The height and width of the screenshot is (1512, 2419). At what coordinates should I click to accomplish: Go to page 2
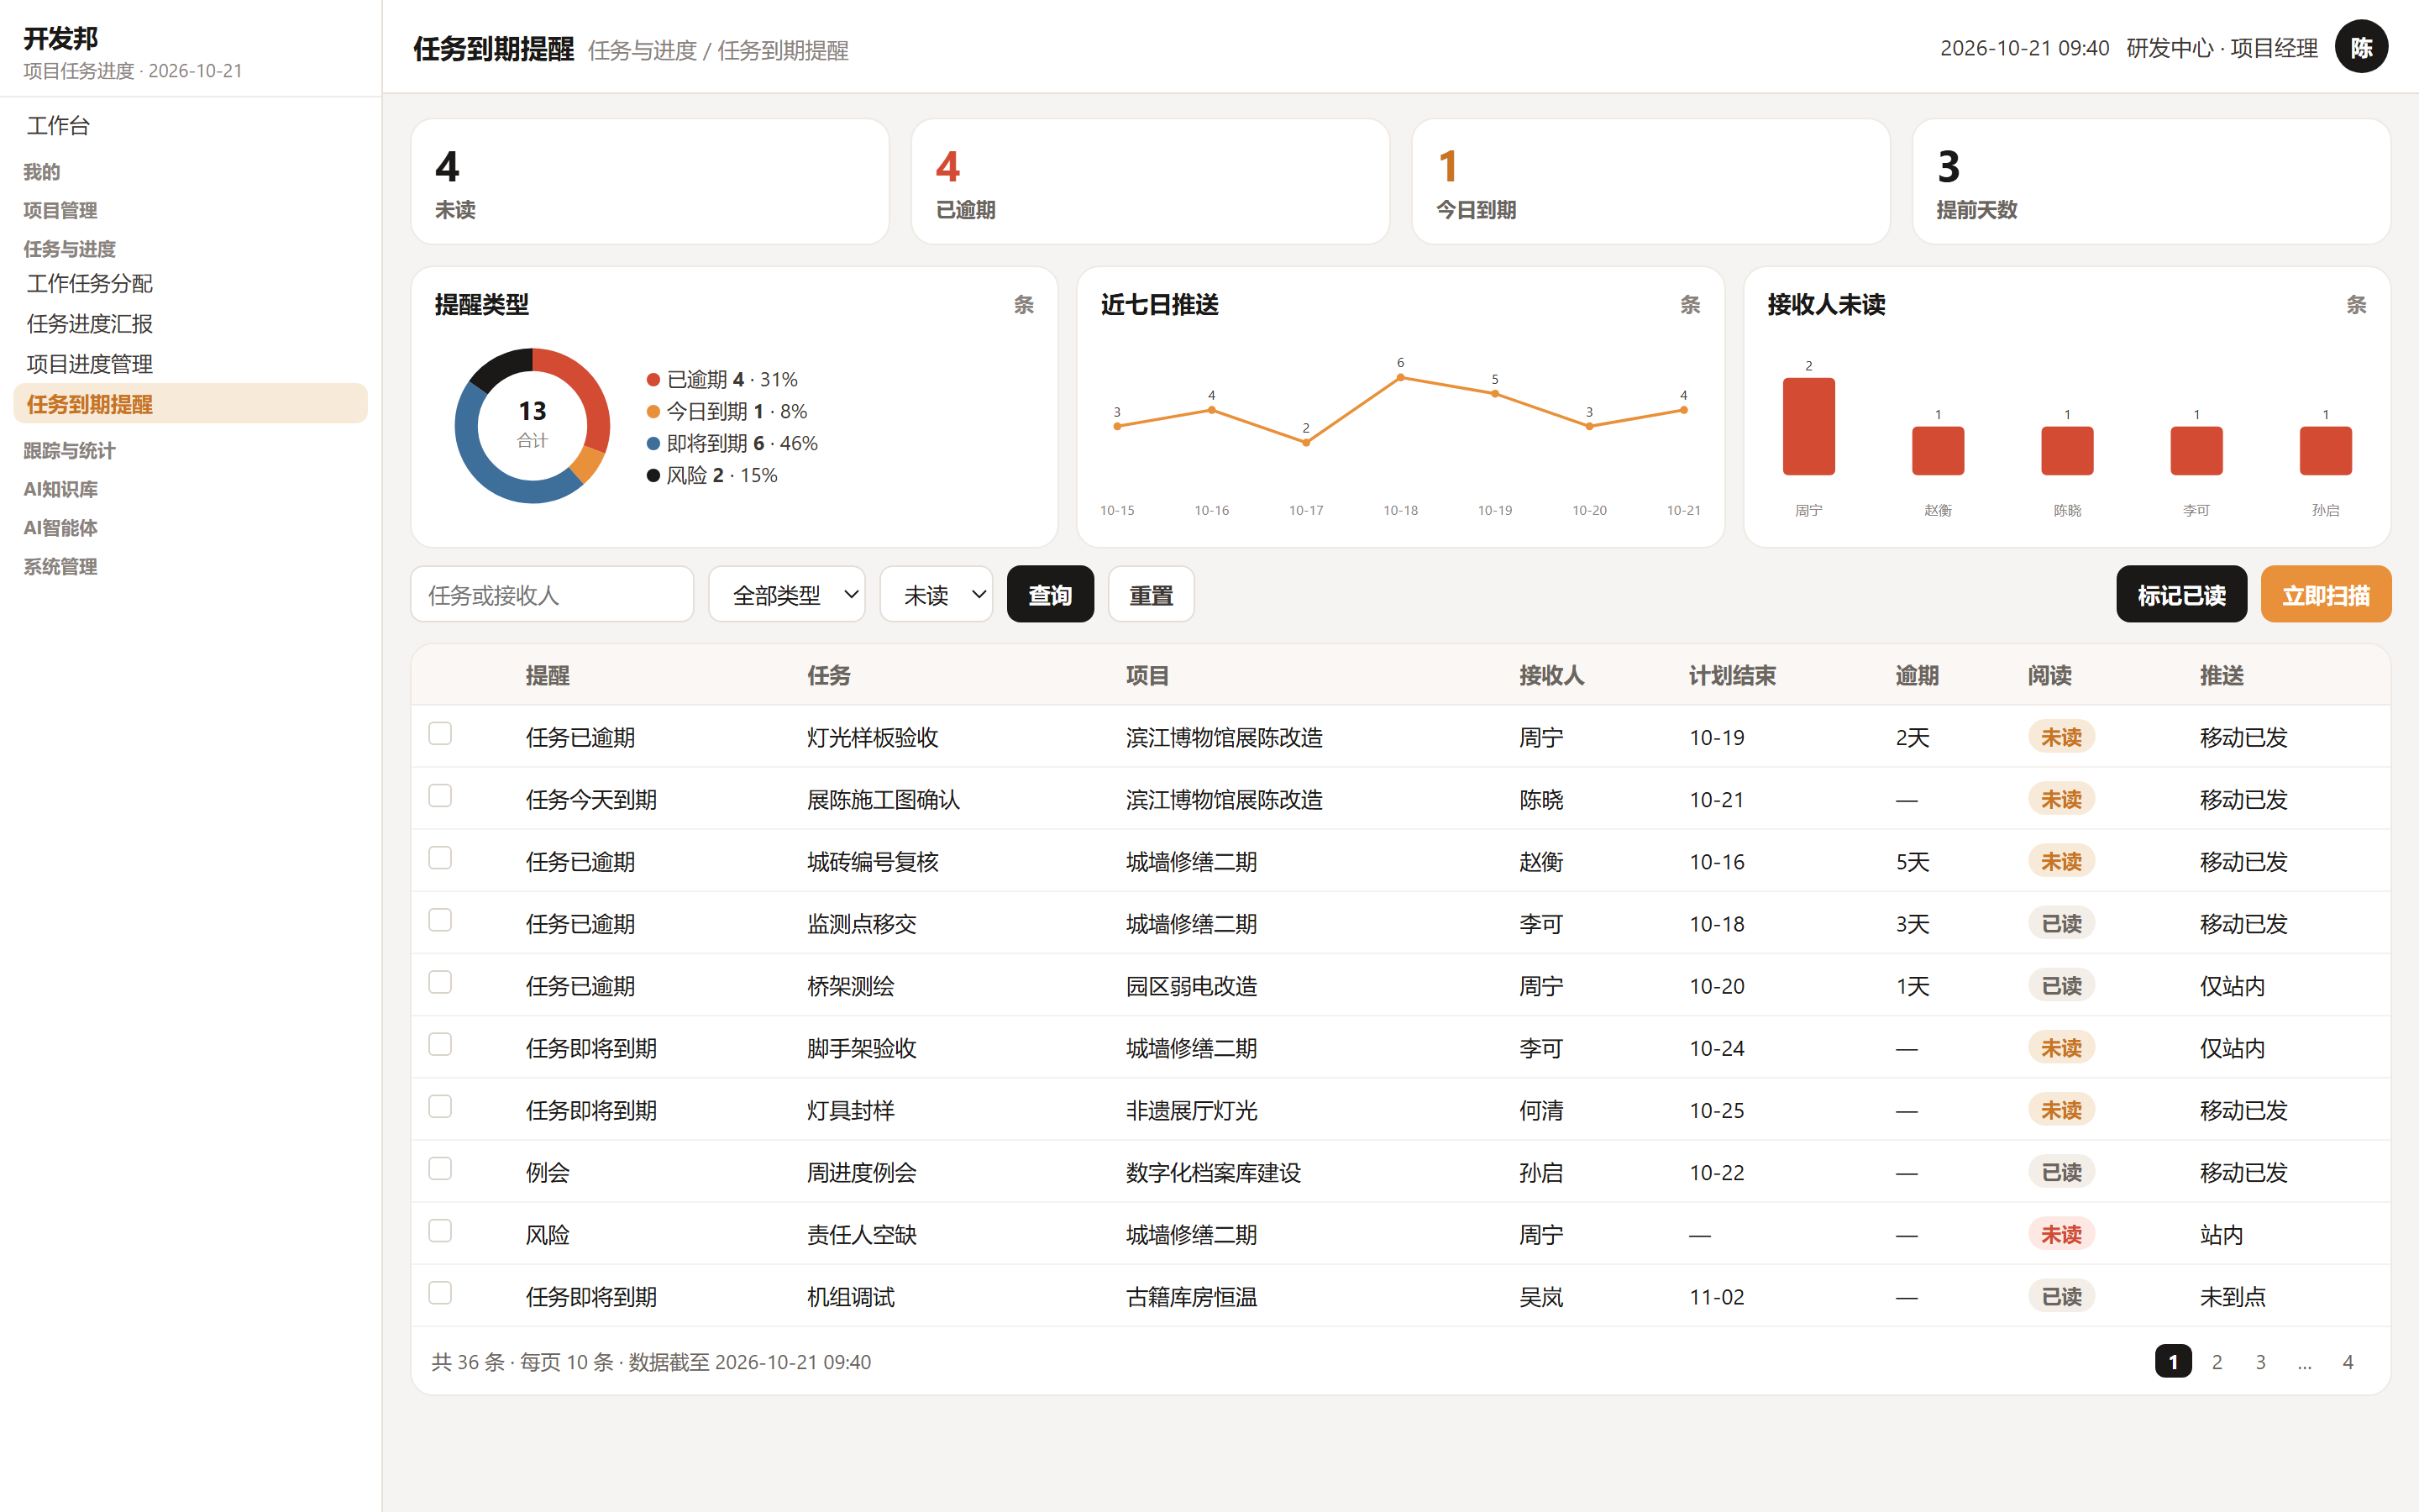[x=2217, y=1361]
